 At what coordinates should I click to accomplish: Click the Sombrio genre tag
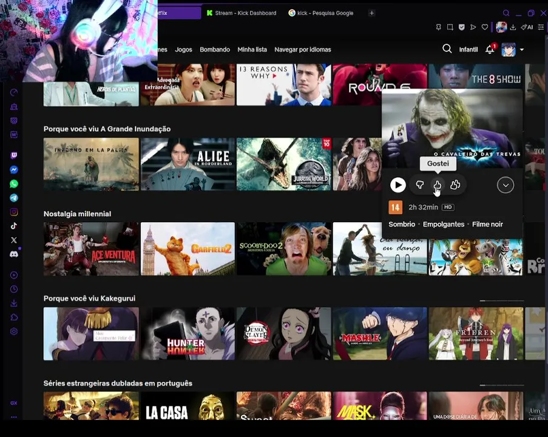402,224
